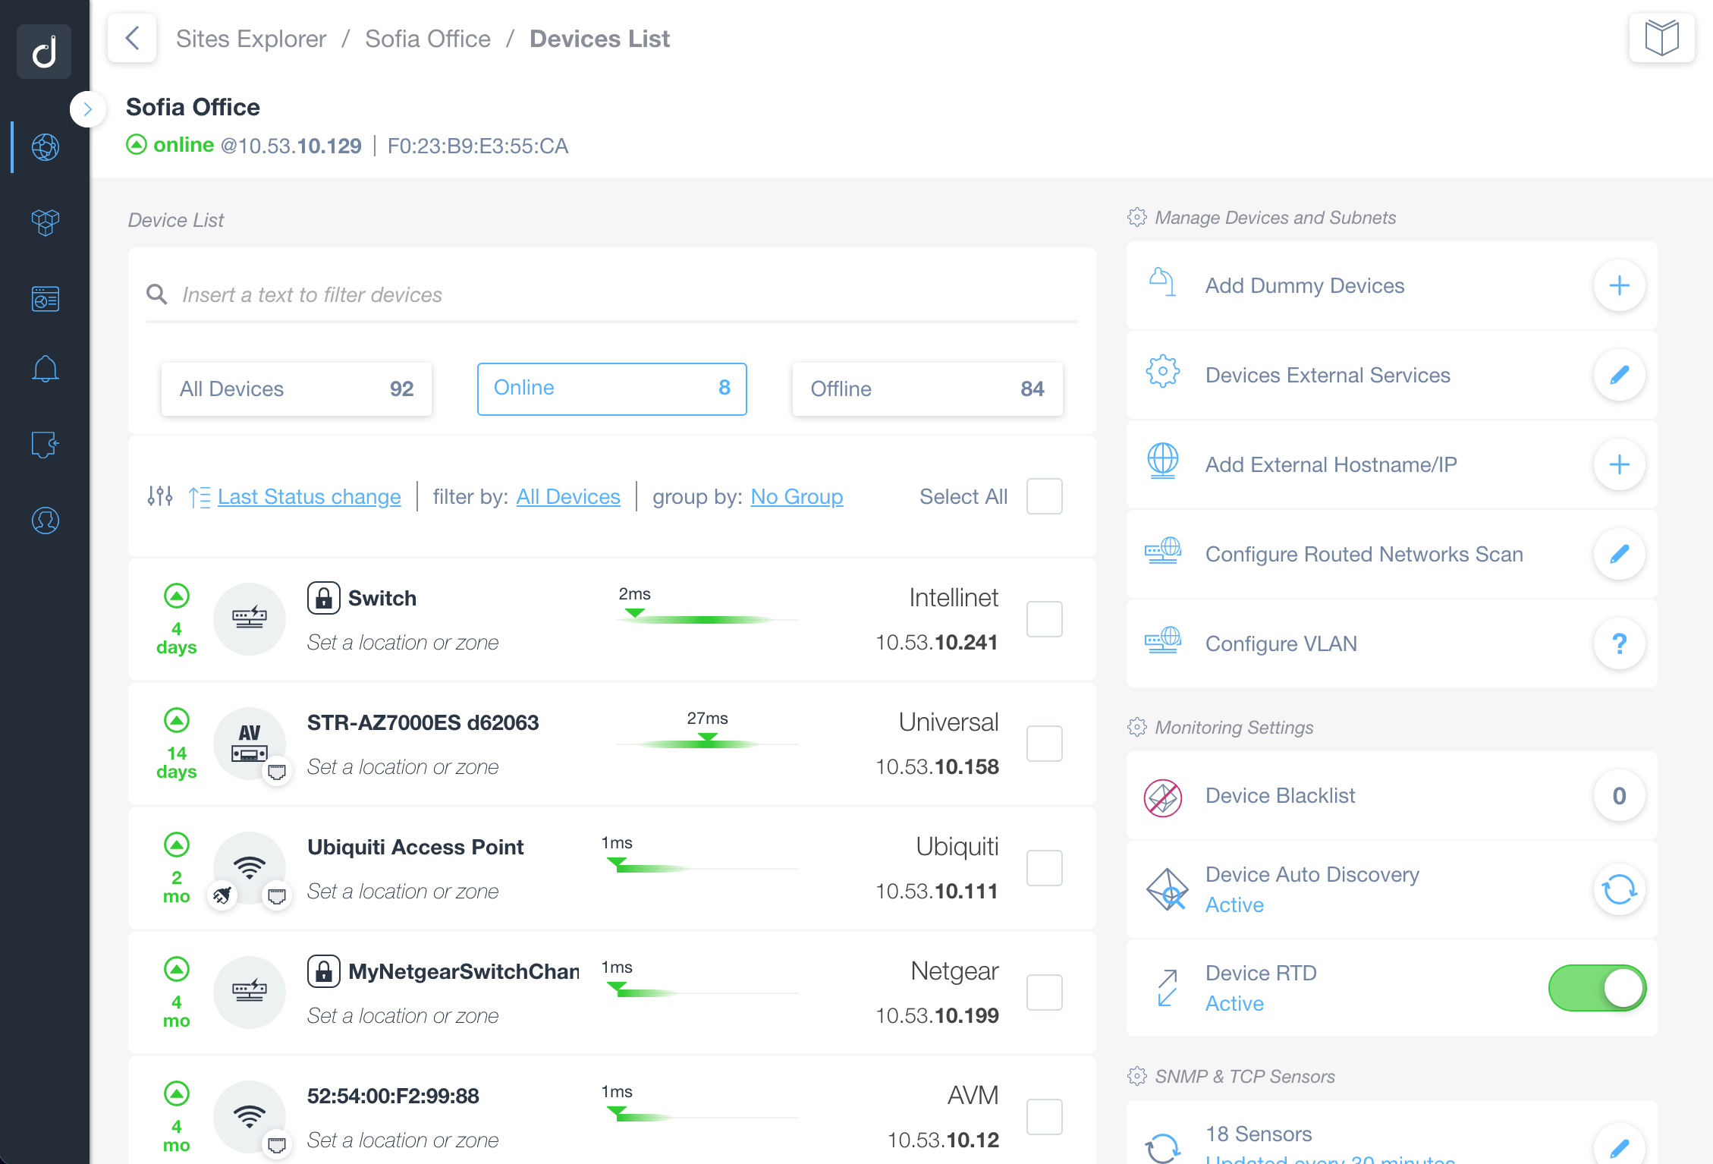Open the user guide book icon
Viewport: 1713px width, 1164px height.
(1661, 38)
